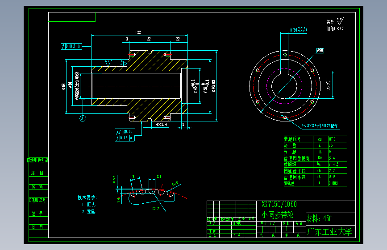The height and width of the screenshot is (250, 387).
Task: Click the material field 材料: 45#
Action: click(x=319, y=218)
